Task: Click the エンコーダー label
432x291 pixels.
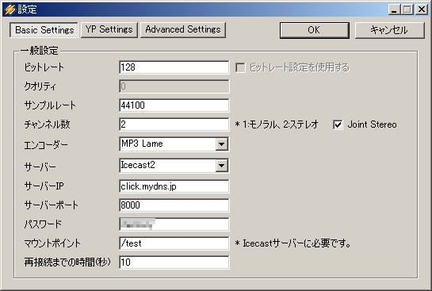Action: tap(46, 145)
